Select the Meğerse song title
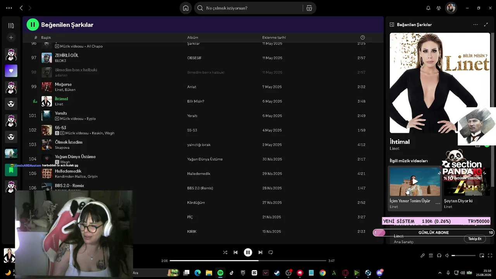The height and width of the screenshot is (279, 496). [x=63, y=84]
